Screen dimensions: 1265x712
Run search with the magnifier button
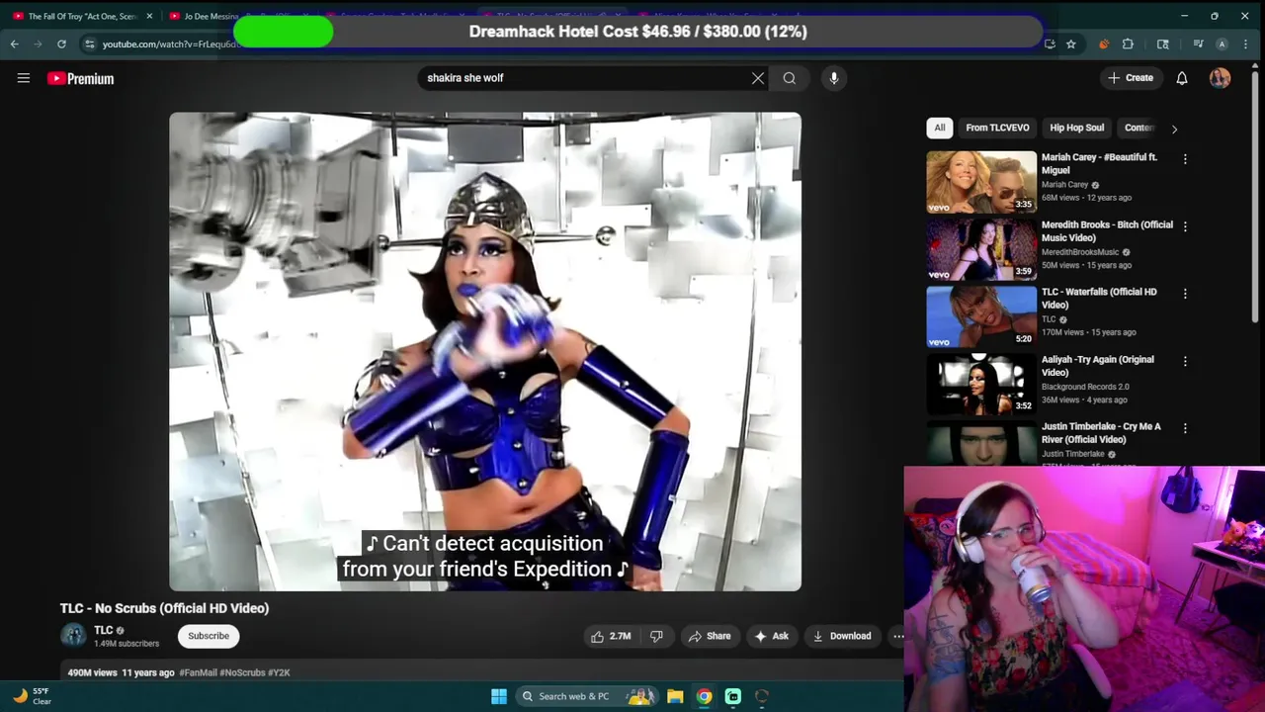[x=790, y=78]
